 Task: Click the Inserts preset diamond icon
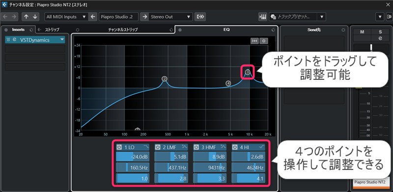point(31,30)
